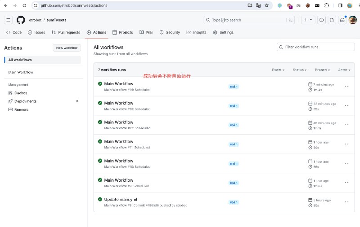Reload the page with the refresh icon
Viewport: 360px width, 227px height.
[24, 5]
